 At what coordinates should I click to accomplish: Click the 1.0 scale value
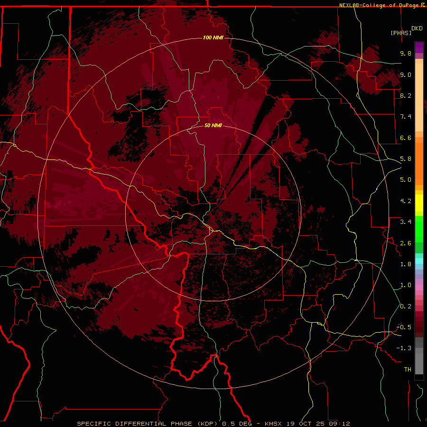click(406, 285)
